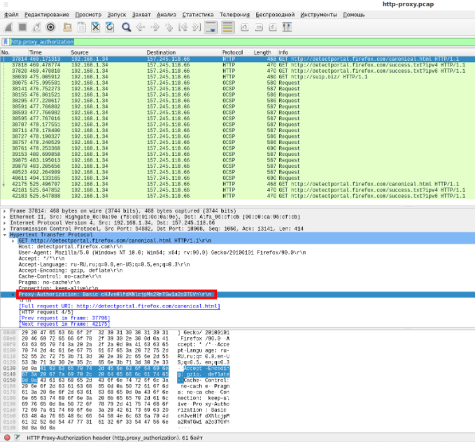
Task: Expand the Ethernet II section
Action: tap(4, 217)
